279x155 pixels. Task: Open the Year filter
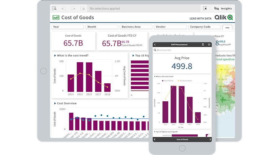(68, 27)
